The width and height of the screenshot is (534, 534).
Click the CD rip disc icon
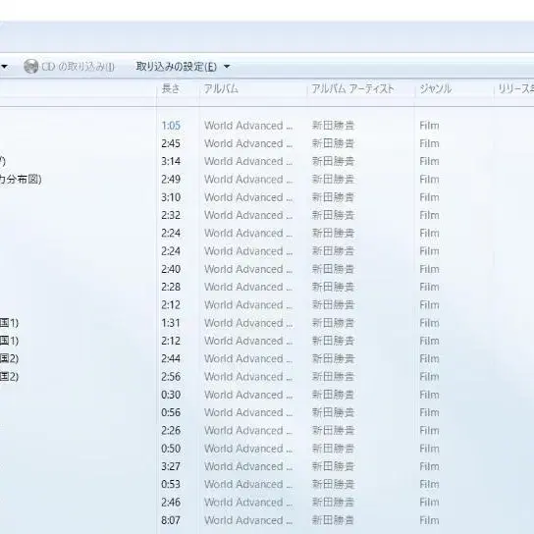[x=31, y=66]
